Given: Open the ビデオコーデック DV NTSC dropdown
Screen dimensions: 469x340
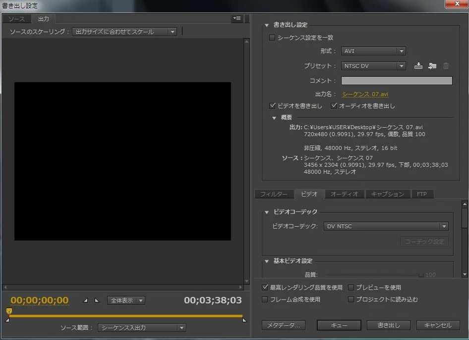Looking at the screenshot, I should click(x=386, y=226).
